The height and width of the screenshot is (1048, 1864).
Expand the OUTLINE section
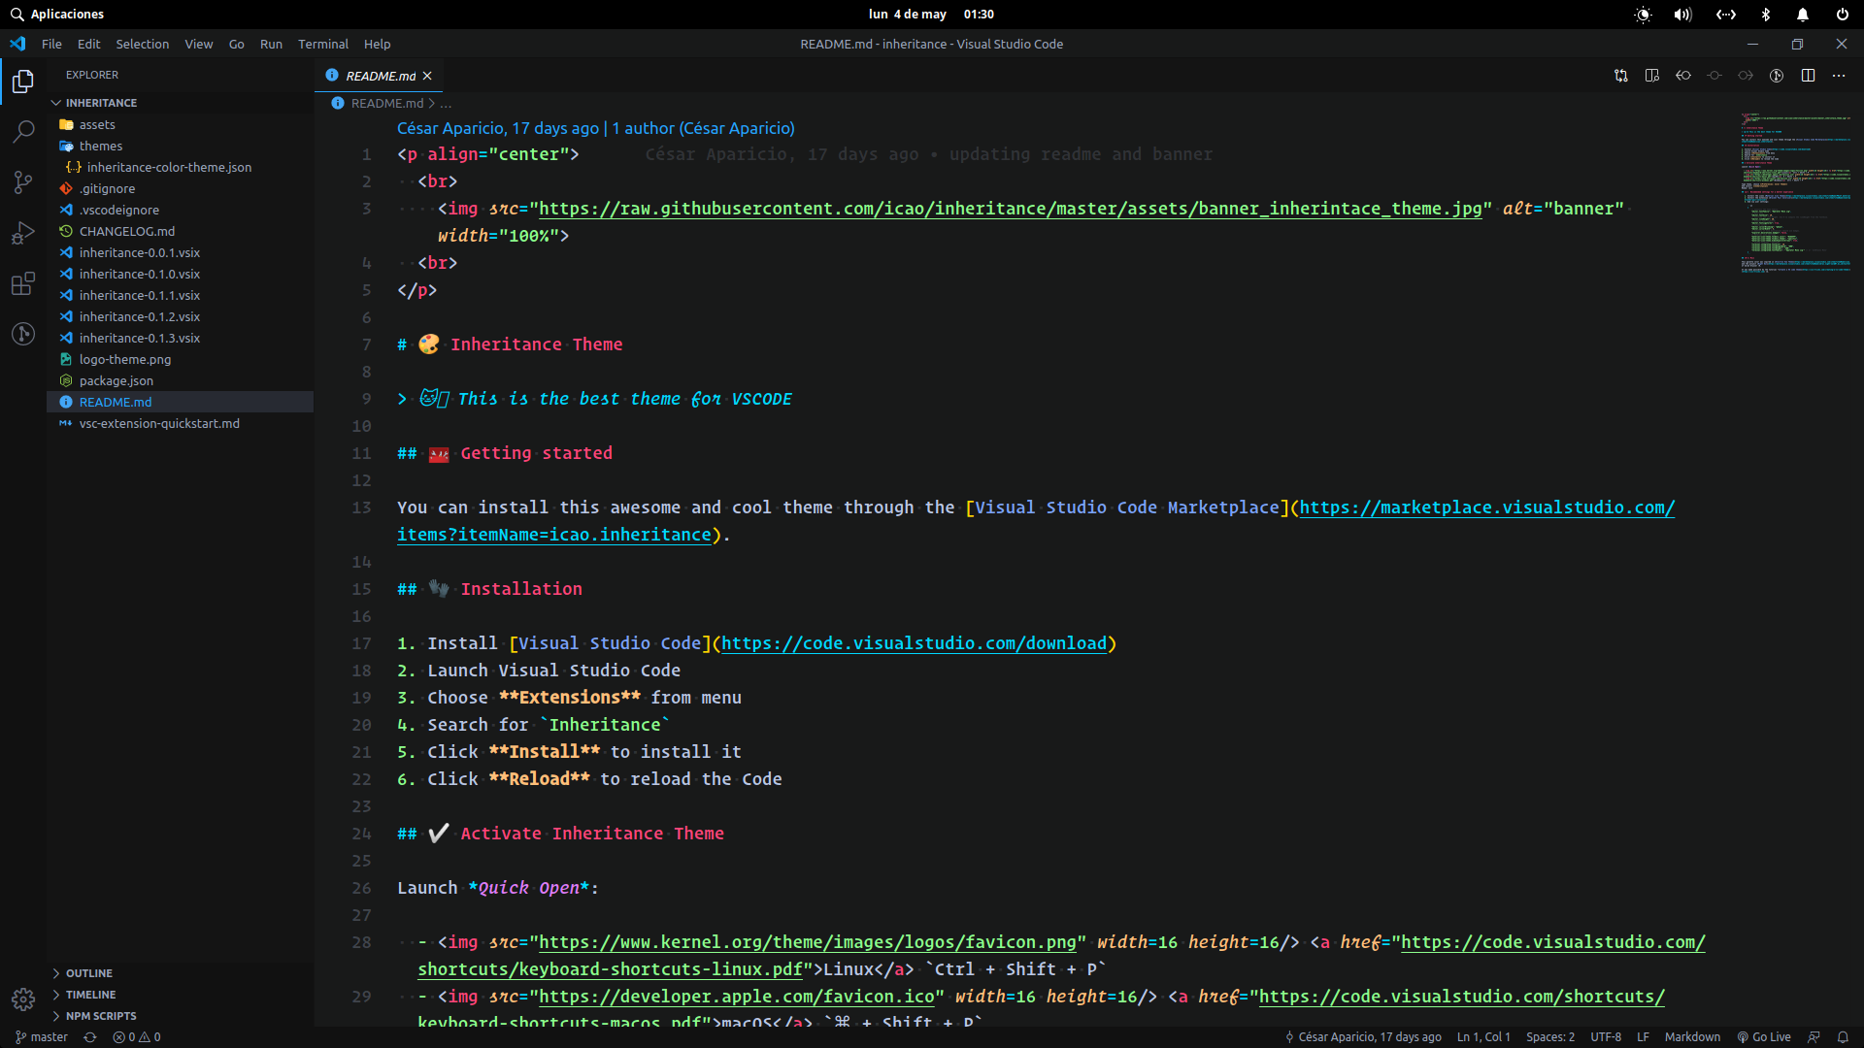point(89,973)
